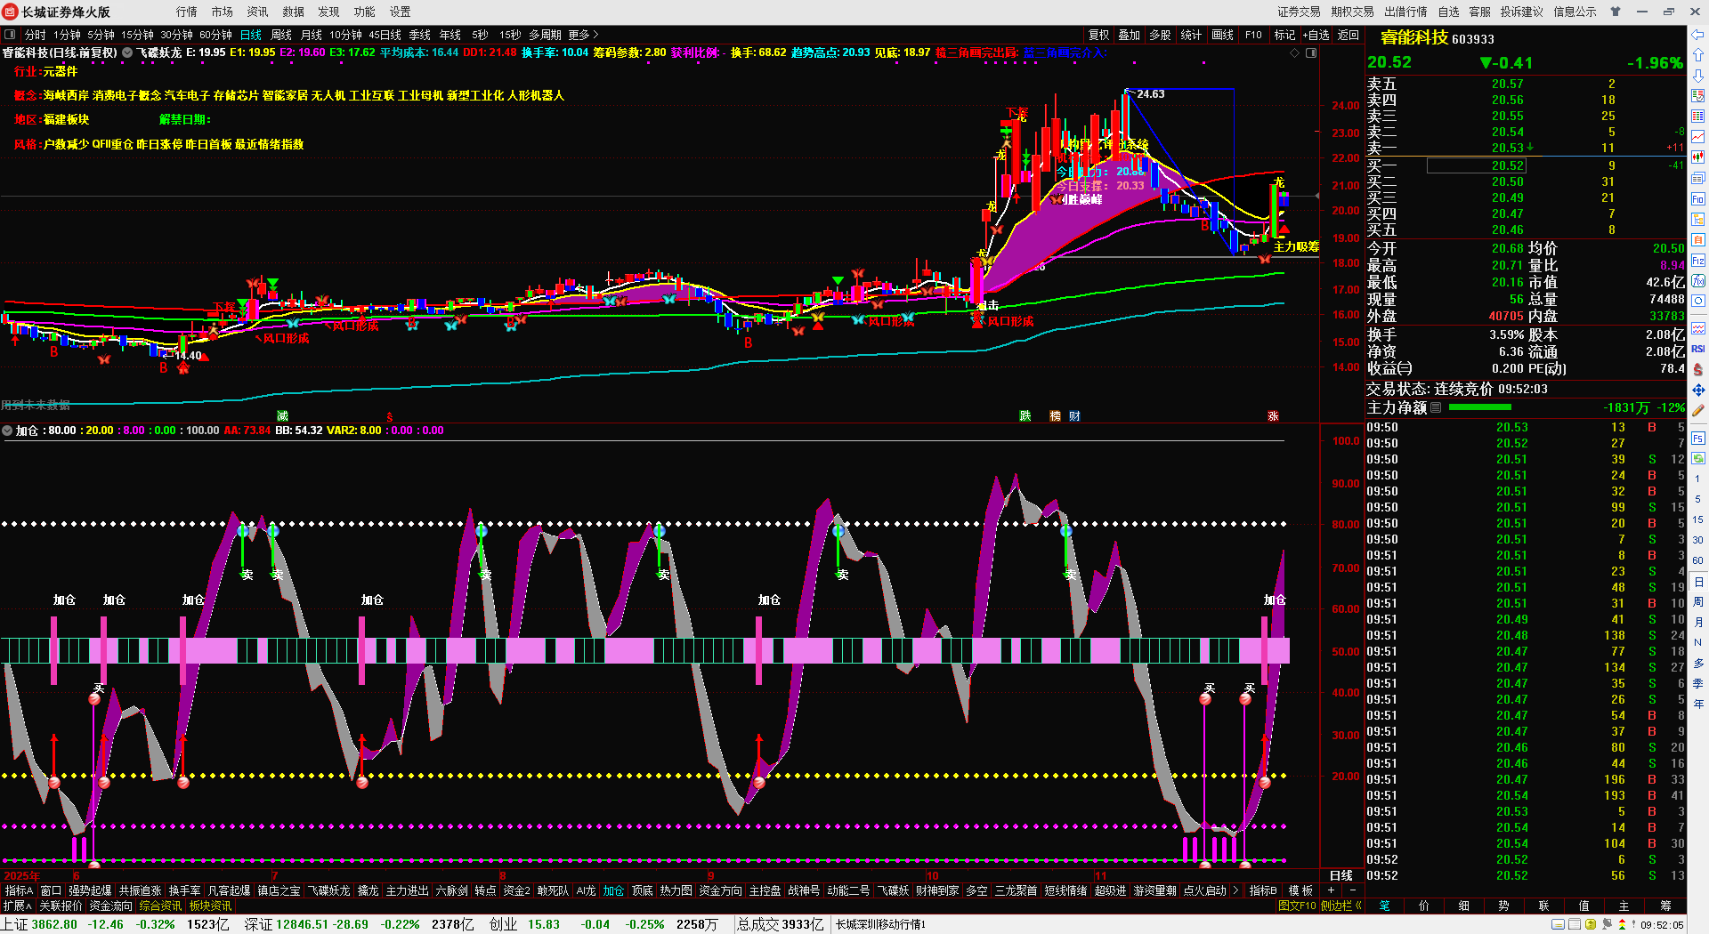This screenshot has height=934, width=1709.
Task: Click the Fiz sidebar icon
Action: [1698, 261]
